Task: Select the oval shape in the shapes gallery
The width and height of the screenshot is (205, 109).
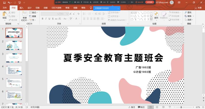Action: coord(148,13)
